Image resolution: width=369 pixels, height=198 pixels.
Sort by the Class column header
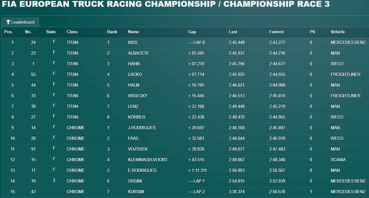click(x=72, y=32)
